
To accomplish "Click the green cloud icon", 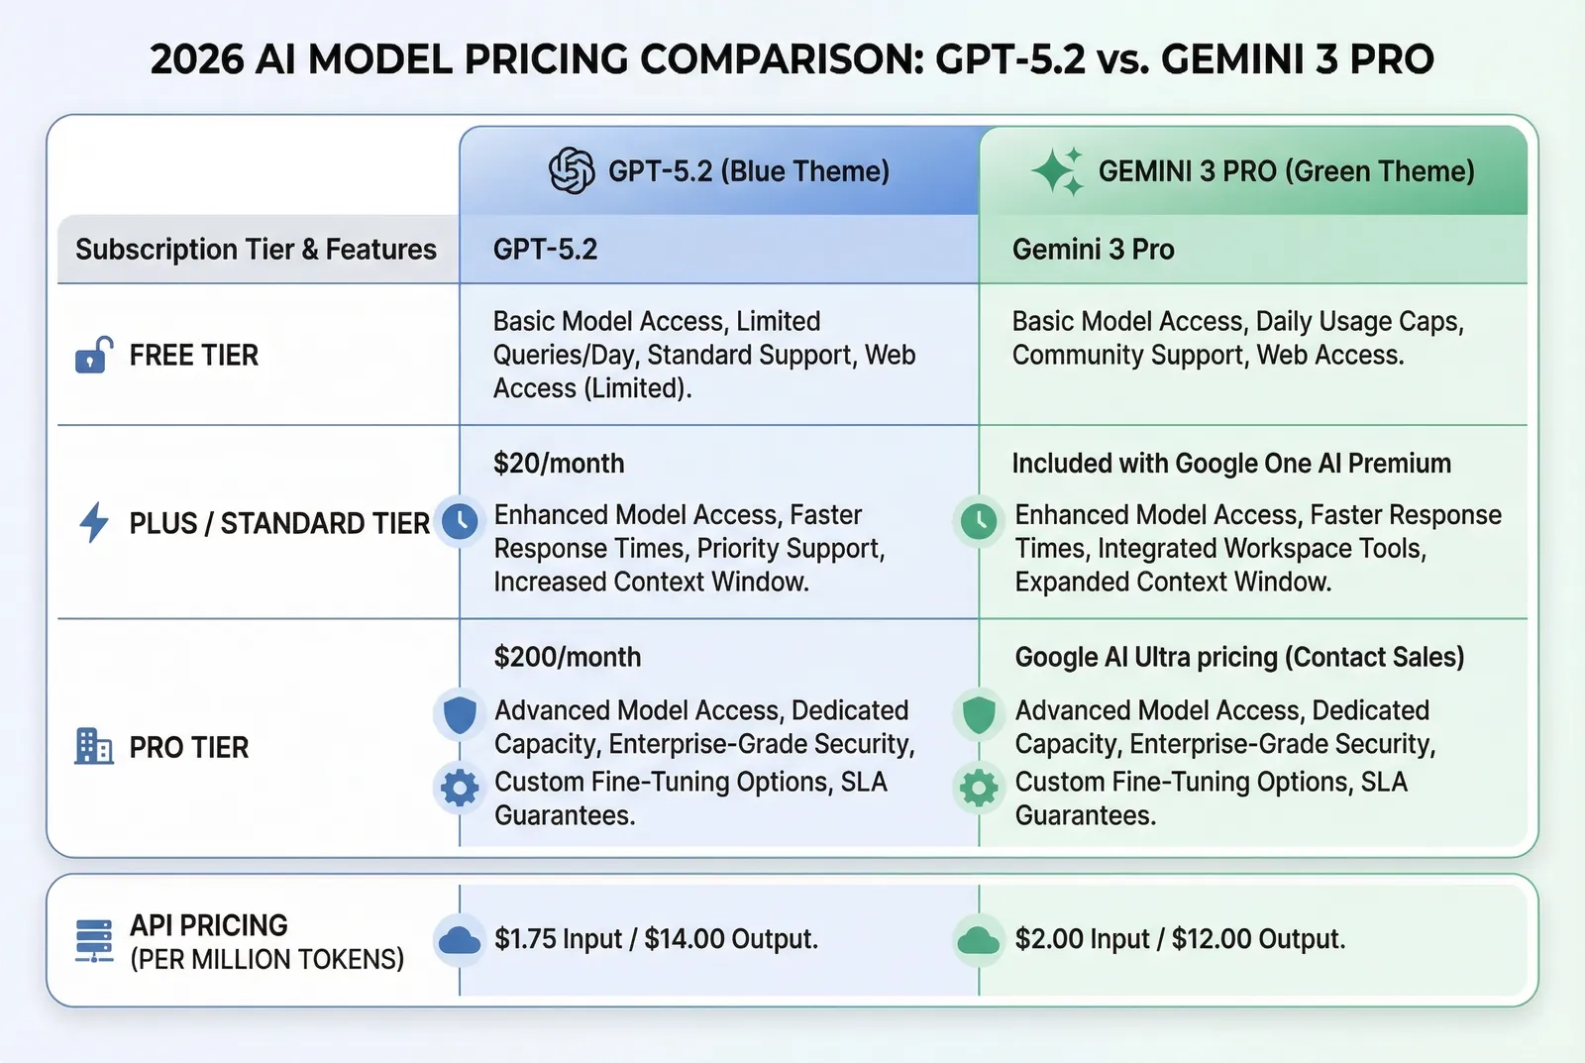I will 979,940.
